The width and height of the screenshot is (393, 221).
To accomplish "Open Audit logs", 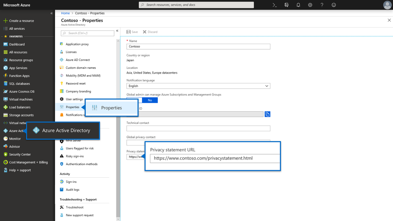I will point(70,190).
